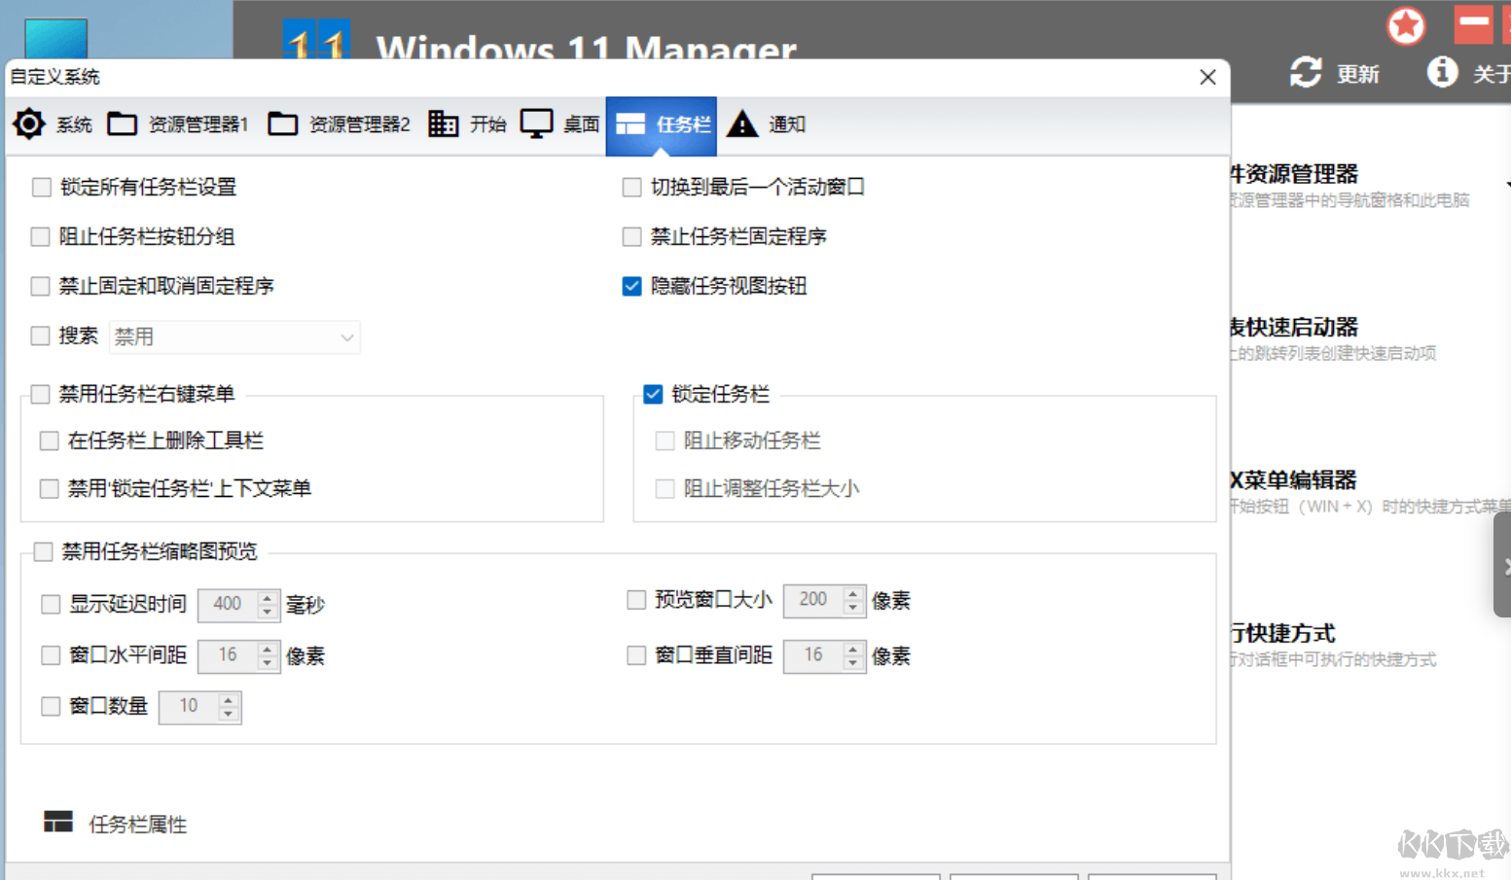Increase 预览窗口大小 with its up arrow
Viewport: 1511px width, 880px height.
854,594
